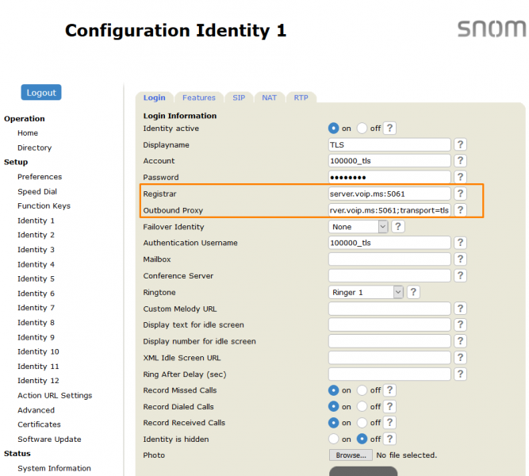Open help for Identity is hidden
The height and width of the screenshot is (476, 529).
click(389, 439)
